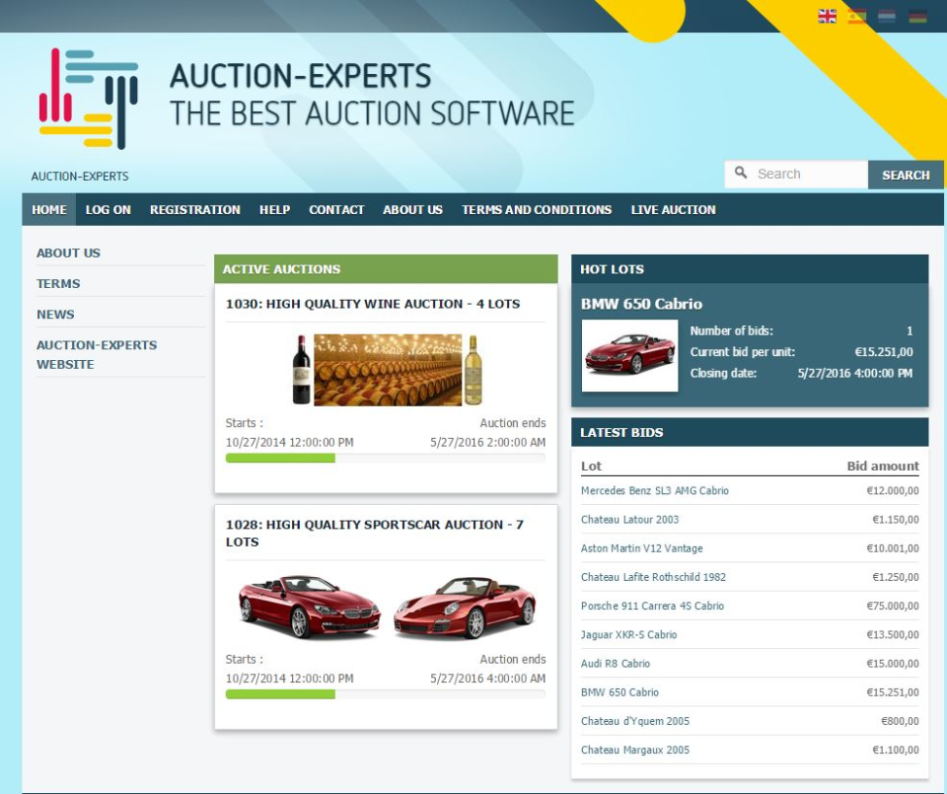947x794 pixels.
Task: View the BMW 650 Cabrio hot lot photo
Action: (x=629, y=355)
